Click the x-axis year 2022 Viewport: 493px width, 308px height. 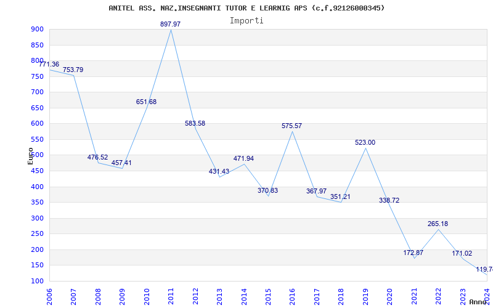click(x=439, y=297)
